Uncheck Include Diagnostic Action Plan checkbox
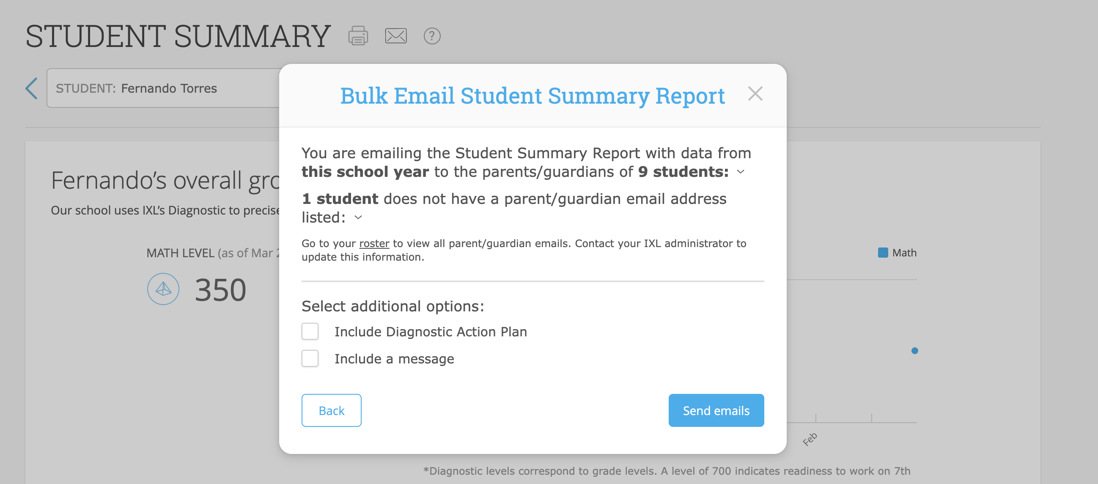The image size is (1098, 484). [x=310, y=331]
